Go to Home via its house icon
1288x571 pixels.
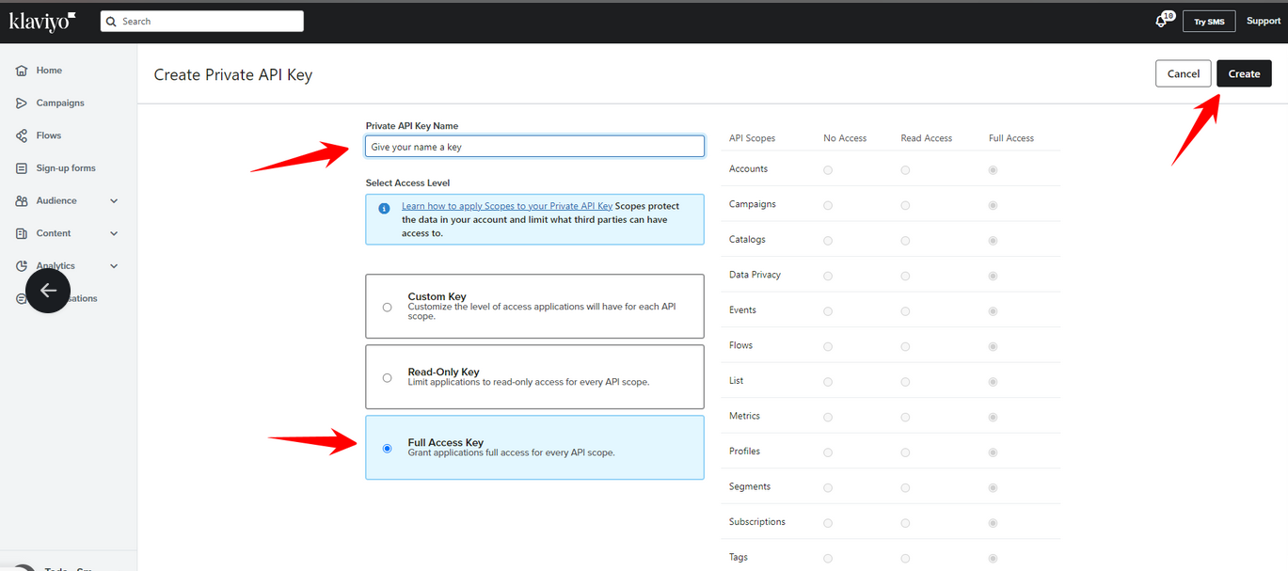click(22, 71)
